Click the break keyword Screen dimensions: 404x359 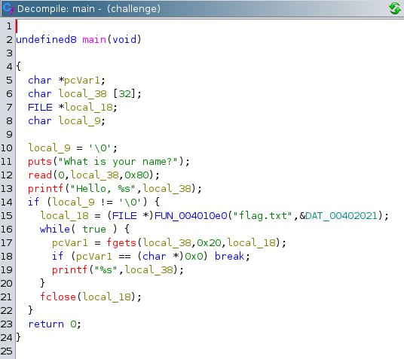229,256
